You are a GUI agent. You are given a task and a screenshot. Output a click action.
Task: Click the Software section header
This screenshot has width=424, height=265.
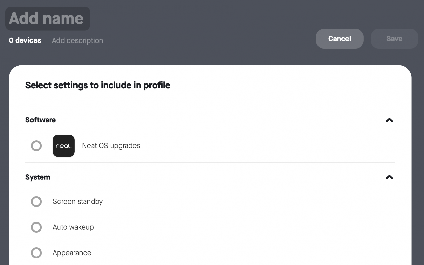[40, 120]
